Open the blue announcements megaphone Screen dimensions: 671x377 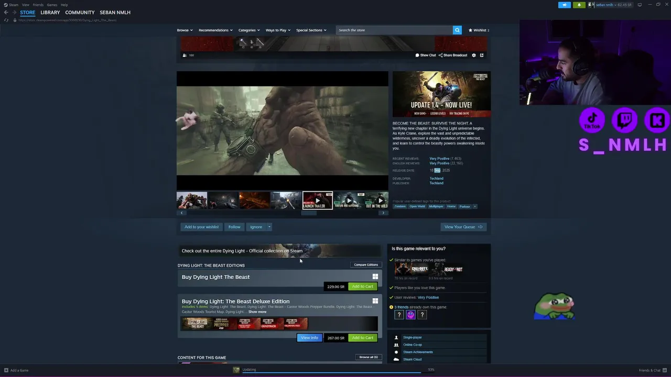[565, 5]
